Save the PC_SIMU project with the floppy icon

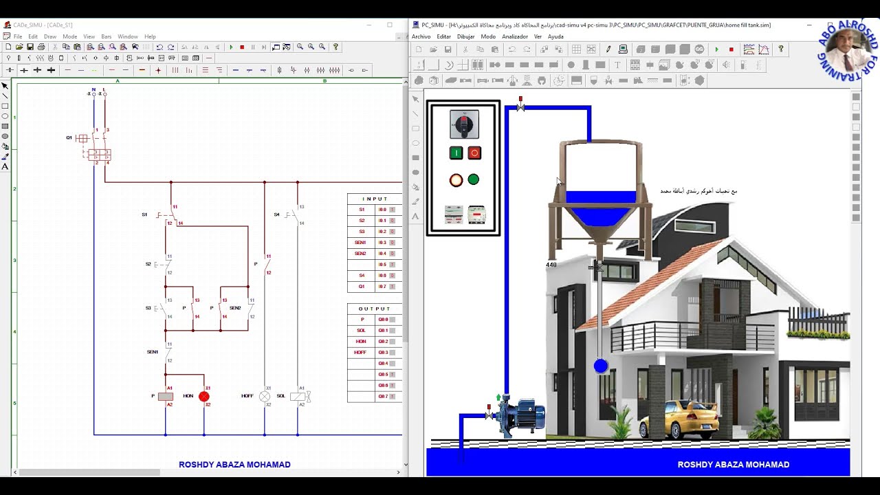[448, 49]
